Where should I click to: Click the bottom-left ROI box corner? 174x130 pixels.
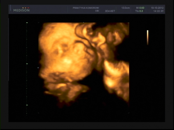38,113
